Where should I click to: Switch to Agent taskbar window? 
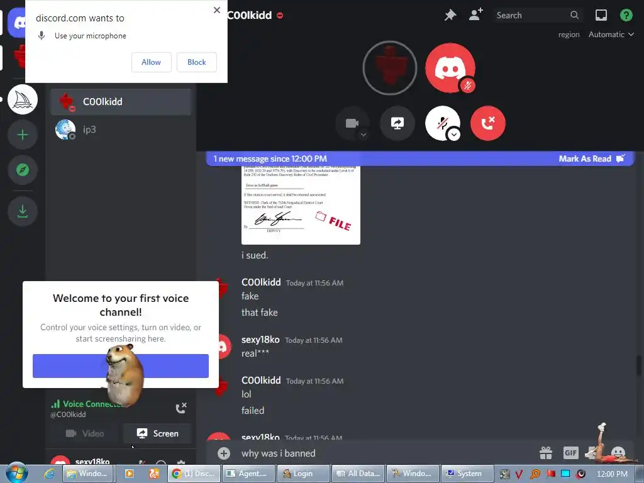point(248,474)
